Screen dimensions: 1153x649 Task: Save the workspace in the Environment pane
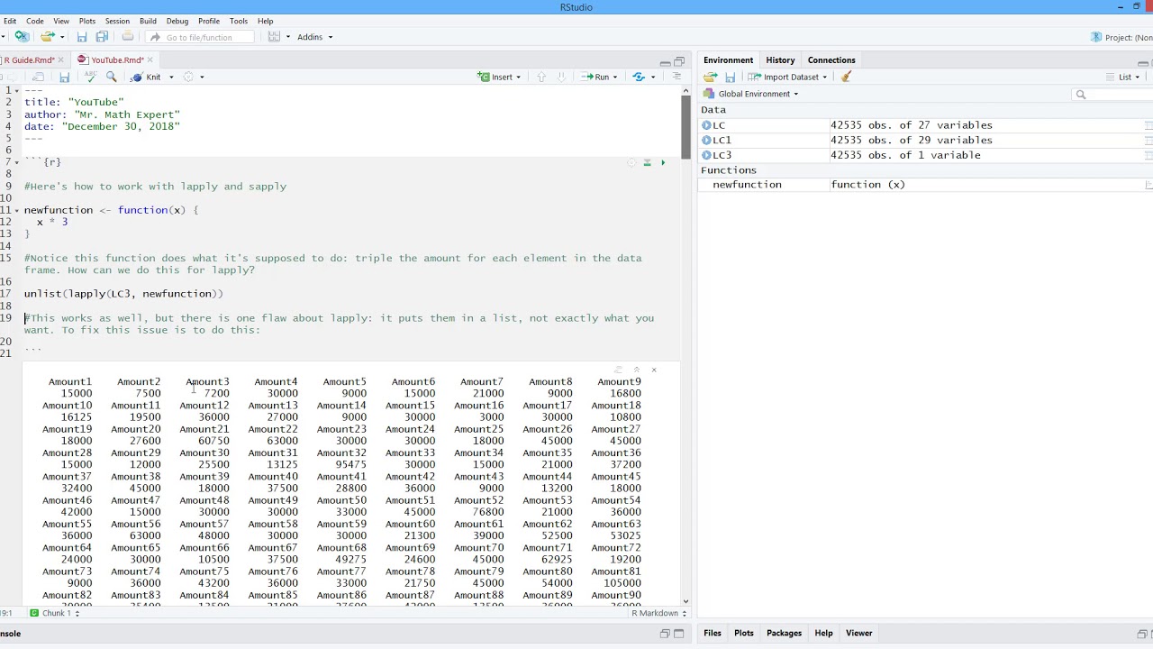(731, 78)
